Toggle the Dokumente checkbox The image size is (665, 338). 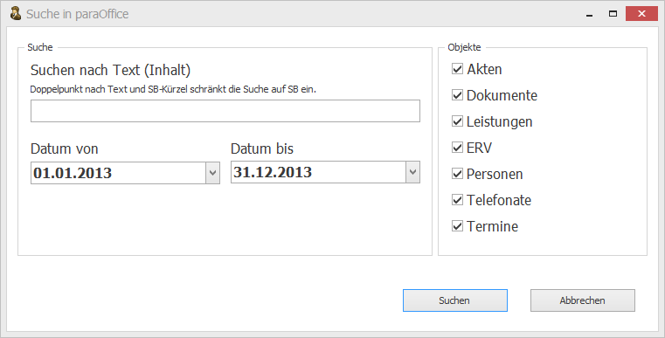pyautogui.click(x=457, y=95)
